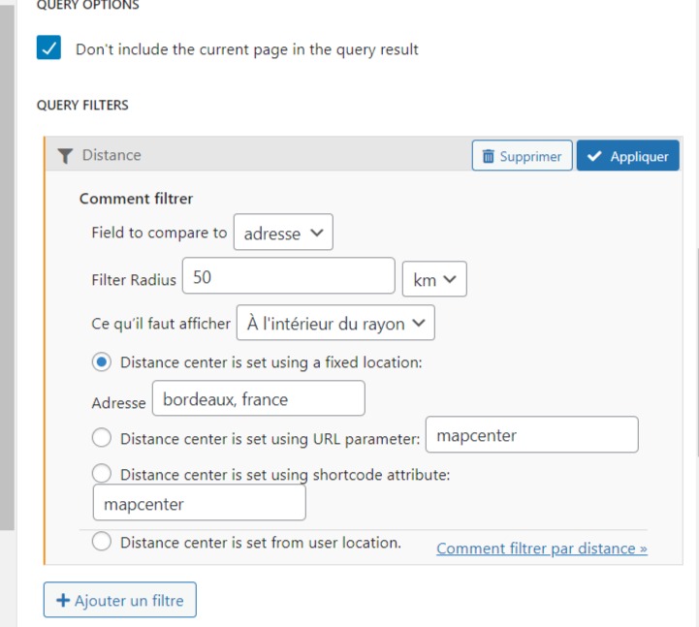699x627 pixels.
Task: Click the URL parameter mapcenter text field
Action: tap(531, 435)
